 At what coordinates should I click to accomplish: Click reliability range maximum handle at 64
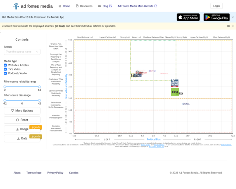pyautogui.click(x=39, y=87)
